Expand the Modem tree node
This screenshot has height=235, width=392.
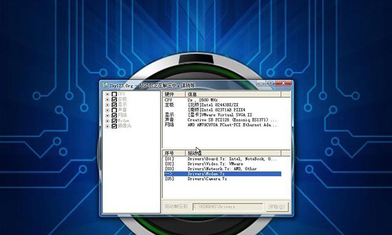[x=107, y=121]
